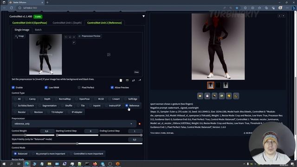This screenshot has width=297, height=167.
Task: Click the new canvas document icon
Action: tap(121, 80)
